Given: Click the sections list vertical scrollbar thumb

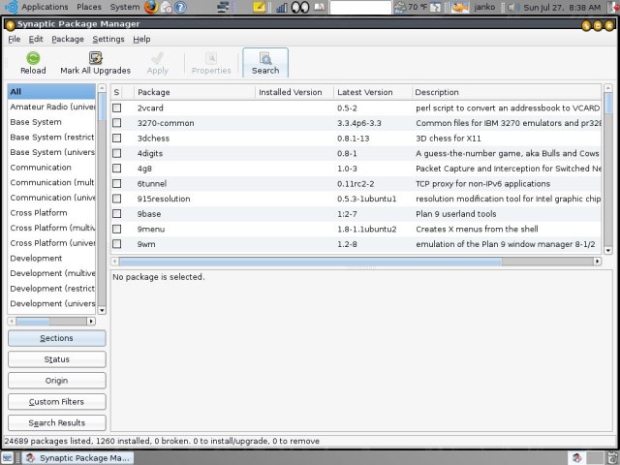Looking at the screenshot, I should pos(102,107).
